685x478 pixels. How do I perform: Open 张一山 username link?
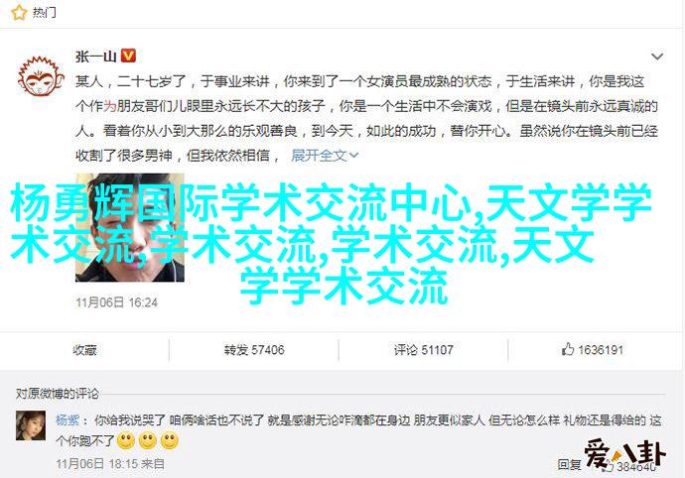pyautogui.click(x=95, y=57)
